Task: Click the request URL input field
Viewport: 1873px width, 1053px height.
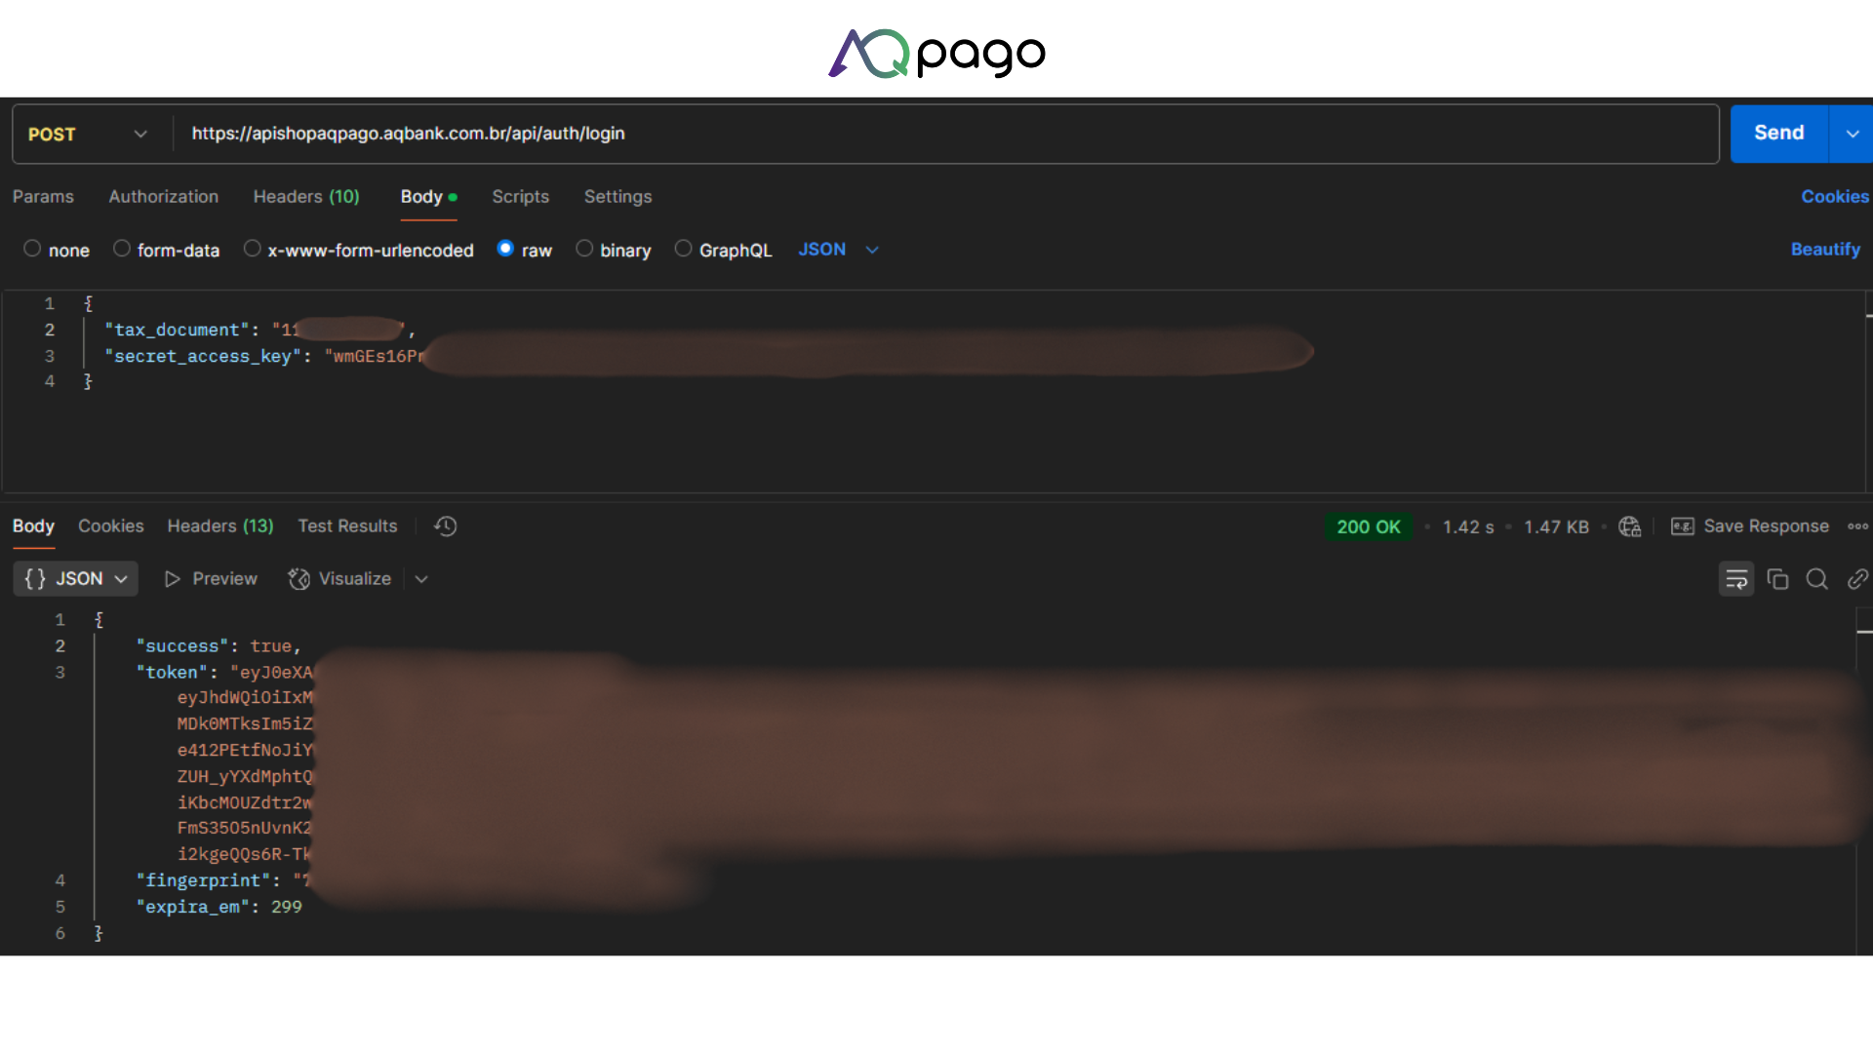Action: 946,135
